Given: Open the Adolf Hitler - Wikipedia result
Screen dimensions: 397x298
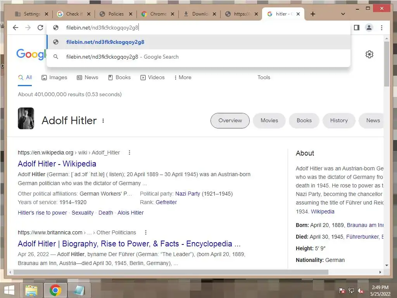Looking at the screenshot, I should click(x=57, y=164).
